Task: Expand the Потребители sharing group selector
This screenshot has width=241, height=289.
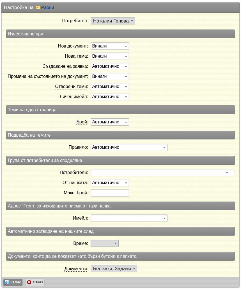Action: pyautogui.click(x=162, y=173)
